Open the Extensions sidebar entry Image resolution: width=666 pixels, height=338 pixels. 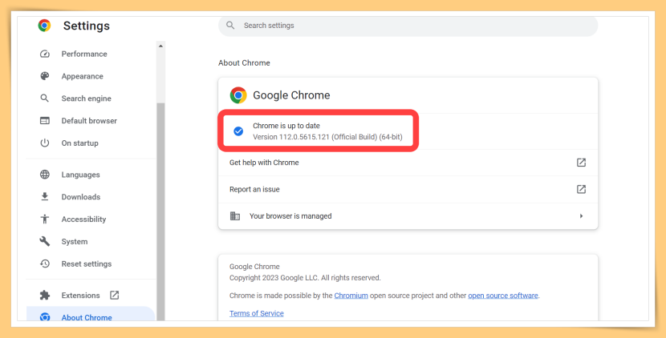80,296
